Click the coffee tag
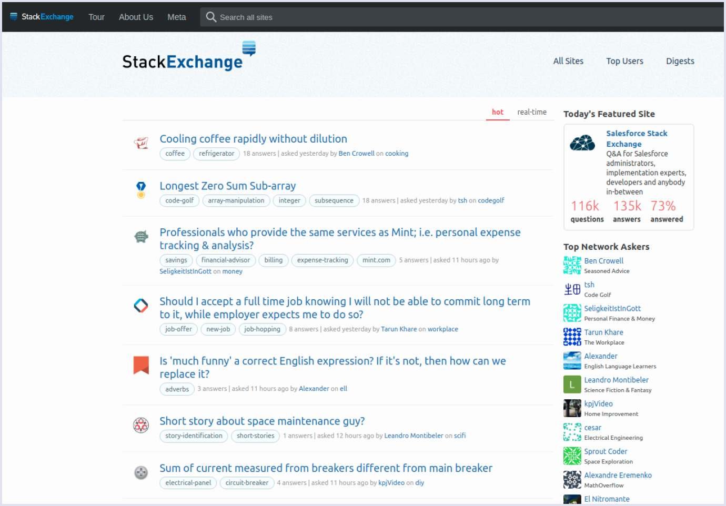The height and width of the screenshot is (506, 726). pos(175,154)
